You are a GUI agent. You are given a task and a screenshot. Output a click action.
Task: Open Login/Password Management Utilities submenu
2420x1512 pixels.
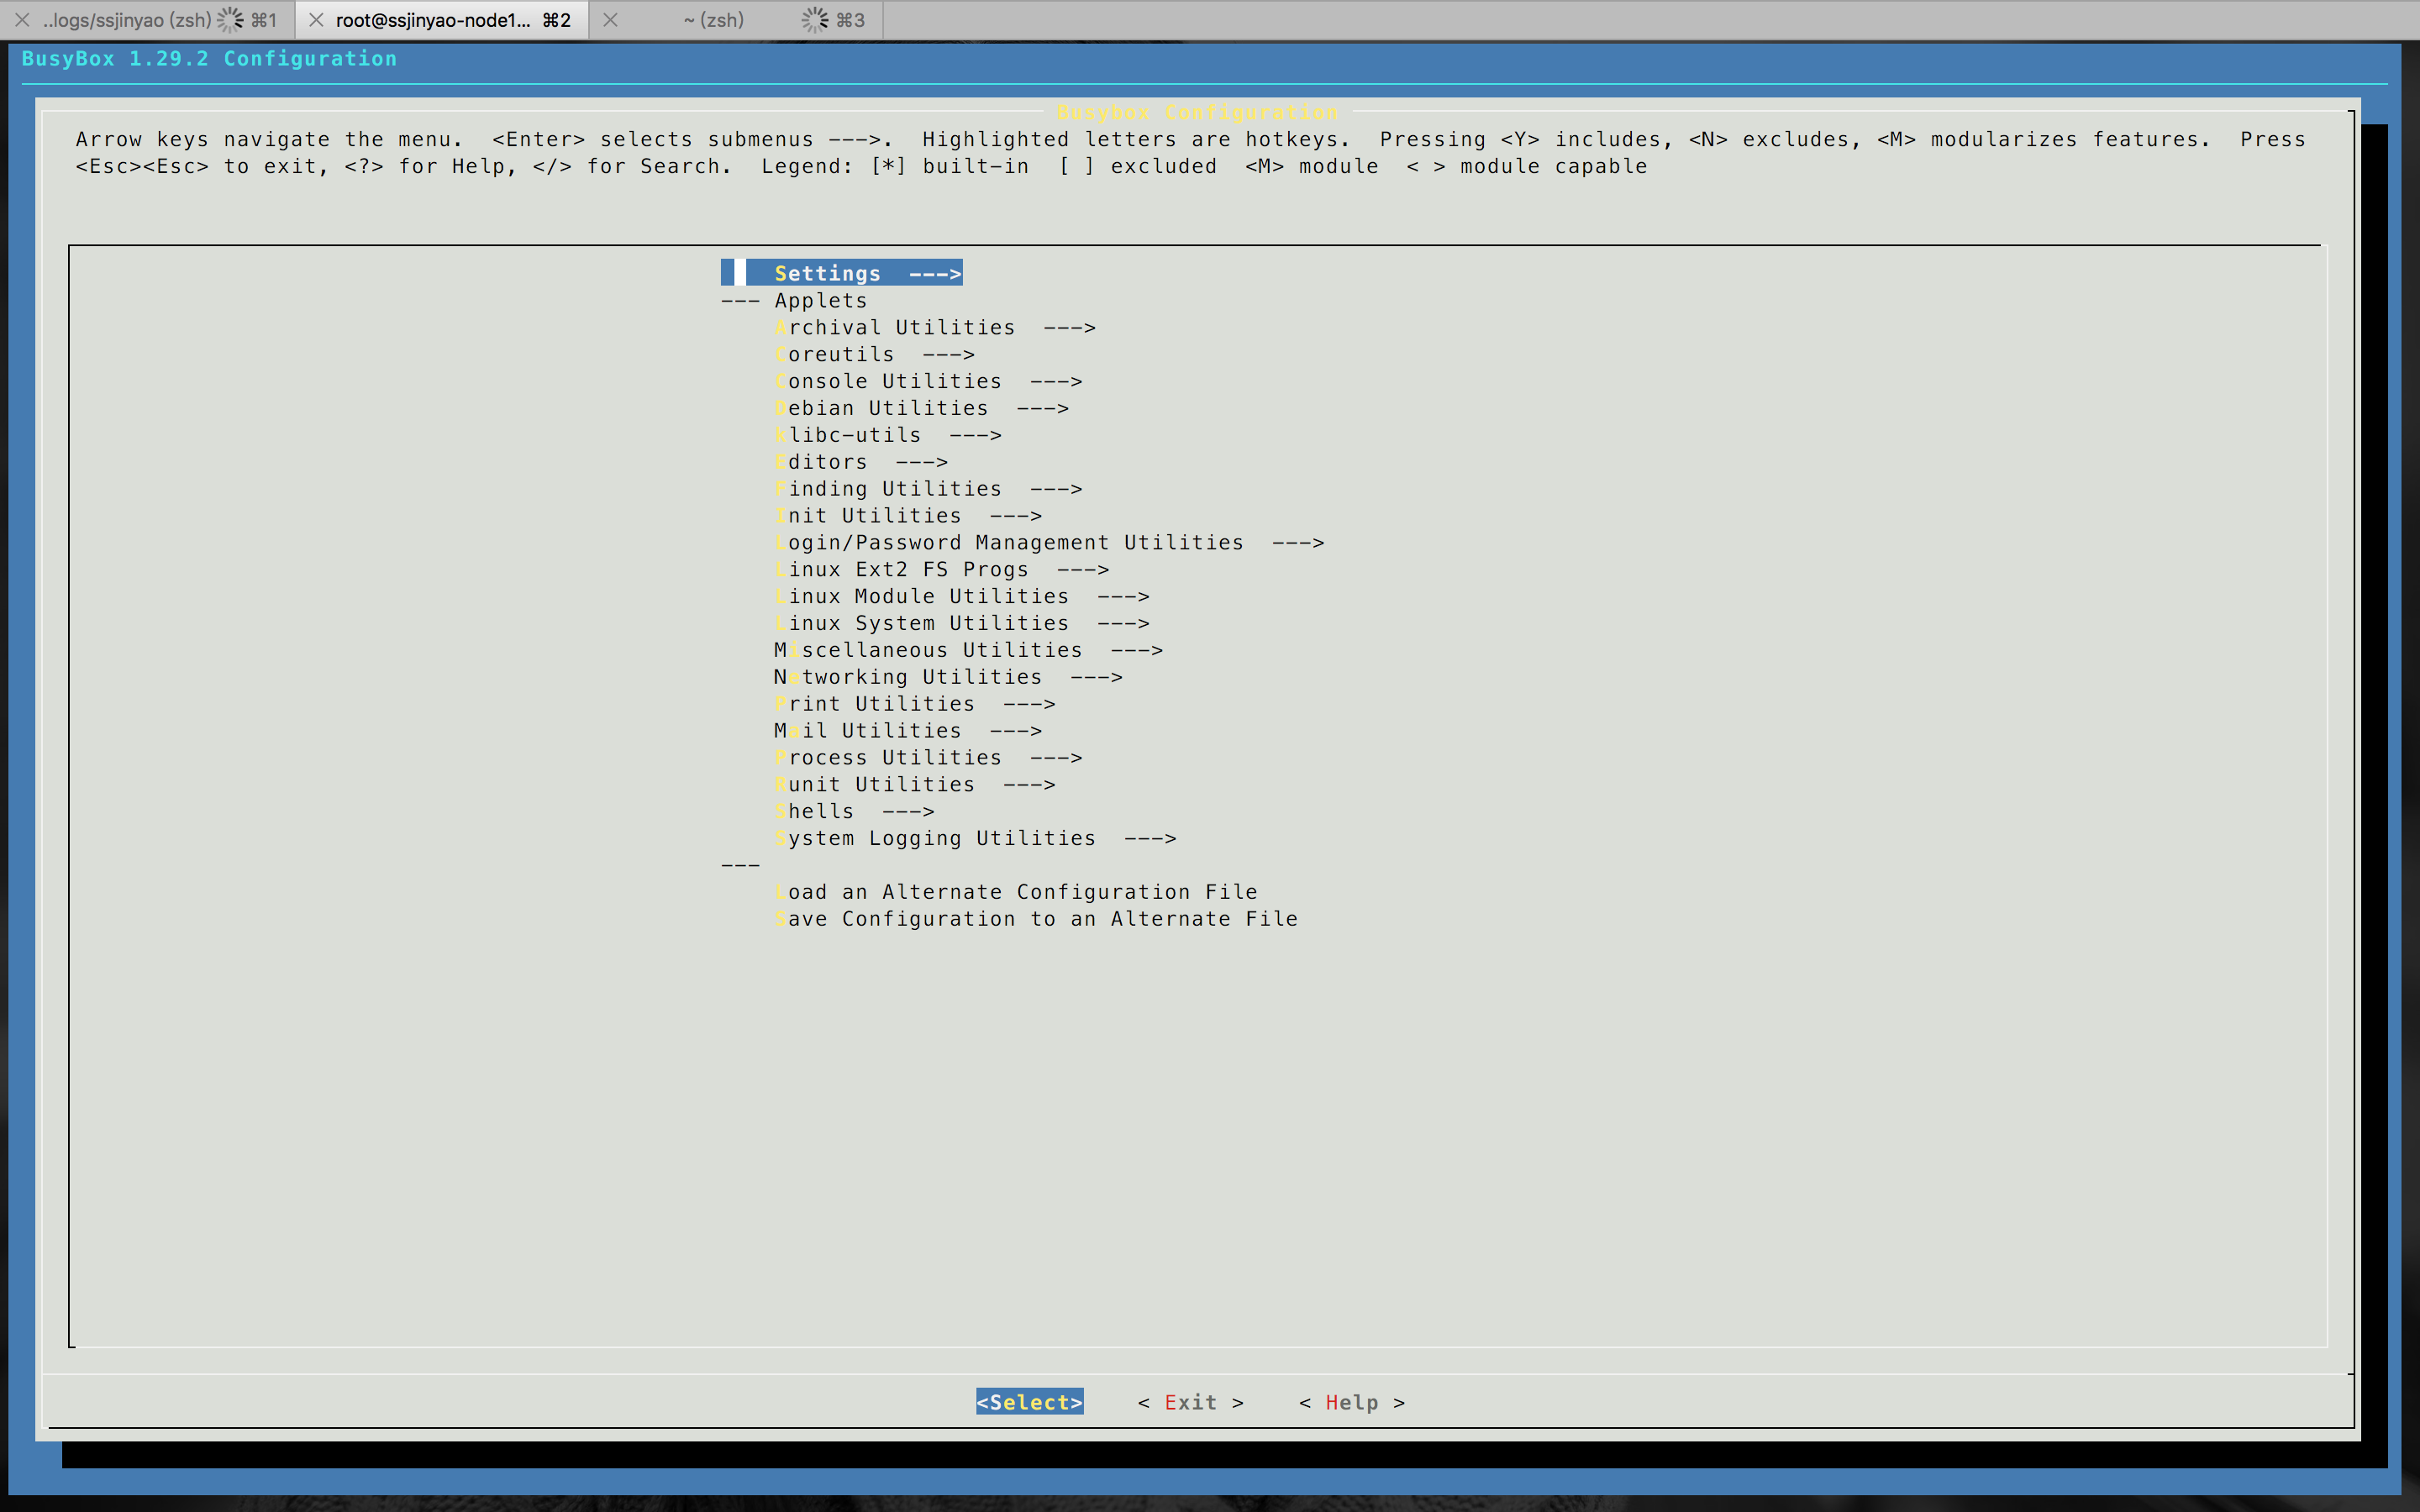[1049, 542]
